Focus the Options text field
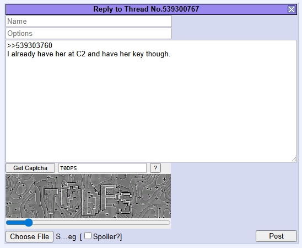Screen dimensions: 302x248 click(89, 33)
